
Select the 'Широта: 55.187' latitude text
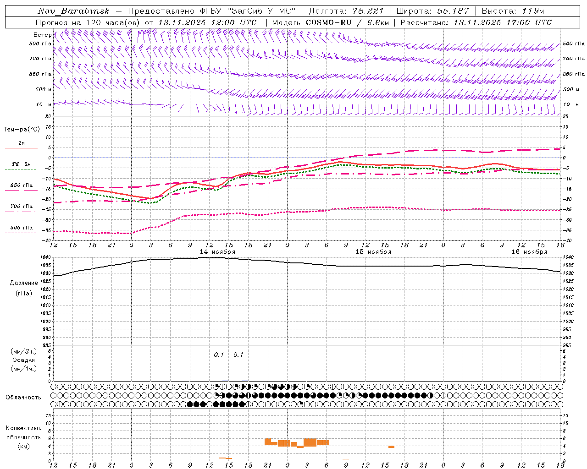coord(433,11)
